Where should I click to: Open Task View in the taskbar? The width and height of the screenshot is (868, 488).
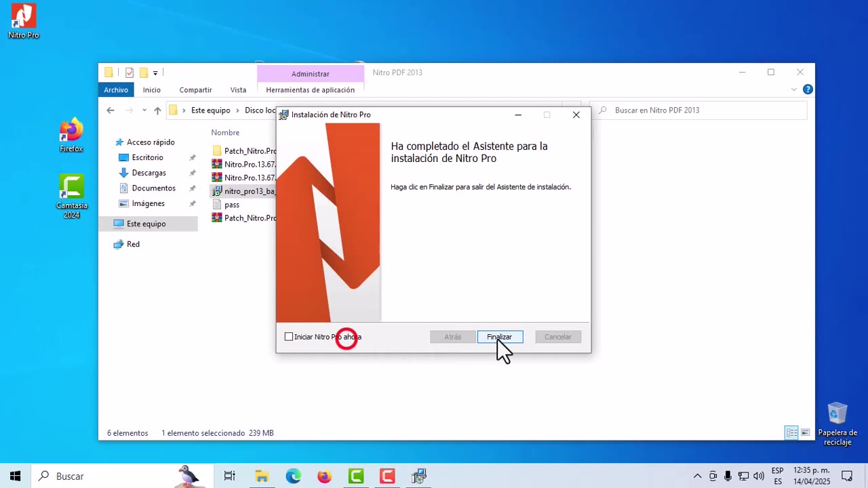coord(230,476)
